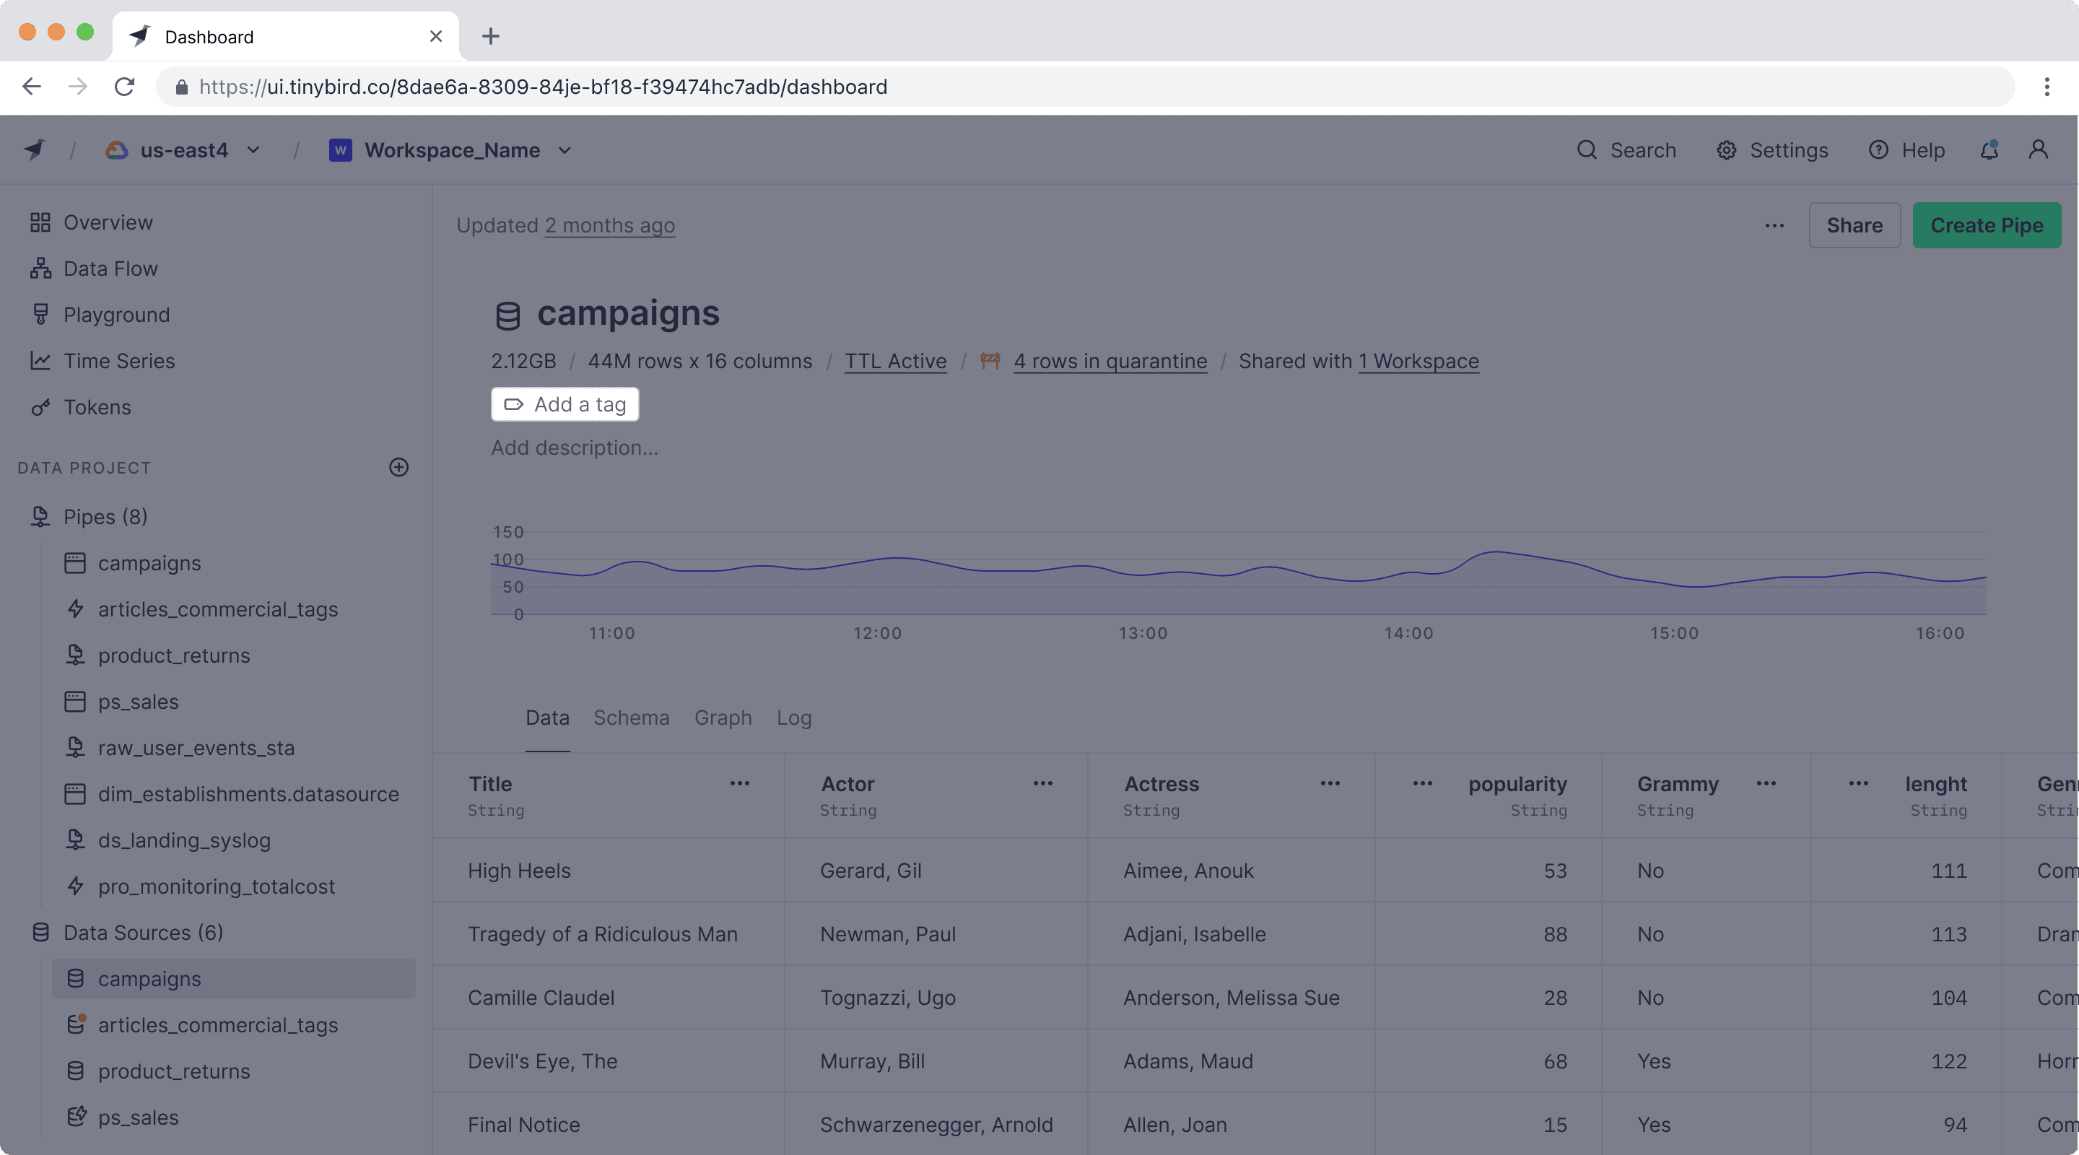
Task: Click the Share button
Action: point(1854,225)
